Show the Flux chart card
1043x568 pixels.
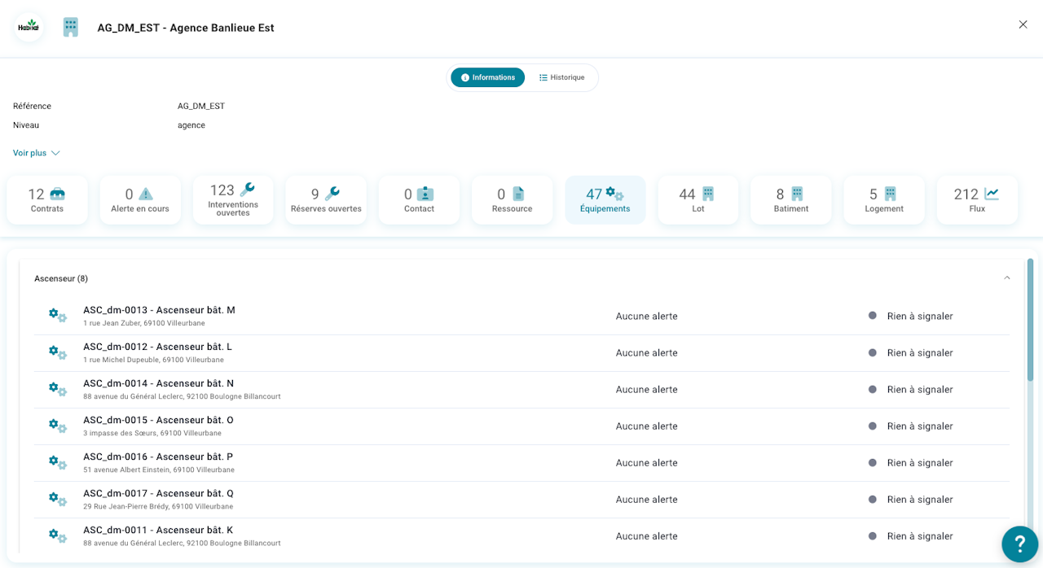(x=977, y=200)
